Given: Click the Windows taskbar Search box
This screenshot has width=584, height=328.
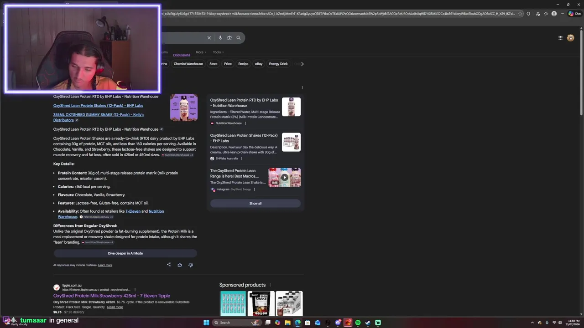Looking at the screenshot, I should point(237,323).
